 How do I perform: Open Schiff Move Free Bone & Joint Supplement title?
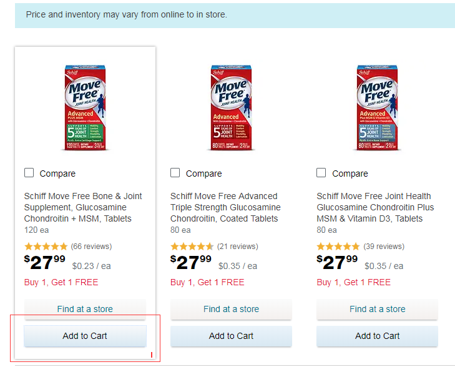pos(83,207)
